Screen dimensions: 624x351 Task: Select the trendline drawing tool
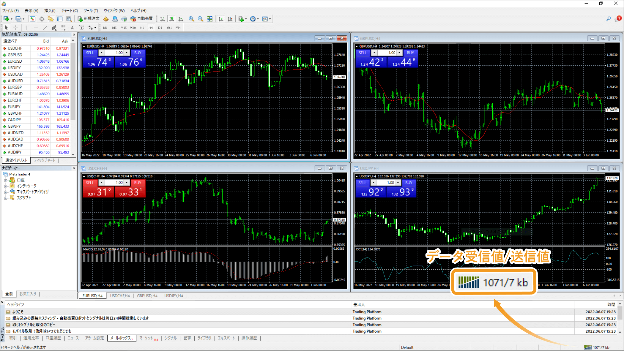[x=45, y=28]
